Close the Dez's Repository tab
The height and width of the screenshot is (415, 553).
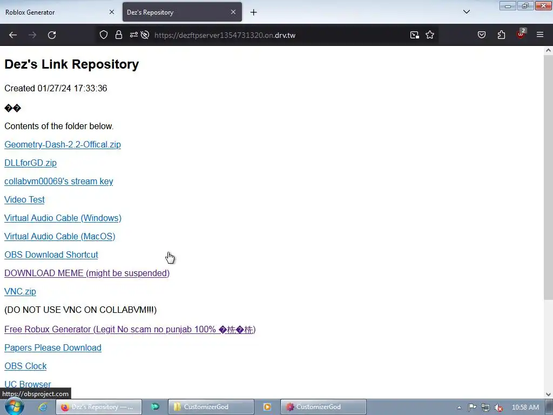click(x=233, y=12)
